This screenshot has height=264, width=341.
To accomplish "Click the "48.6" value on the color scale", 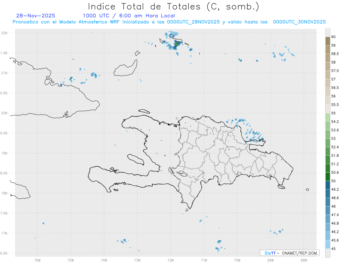I will [x=335, y=198].
